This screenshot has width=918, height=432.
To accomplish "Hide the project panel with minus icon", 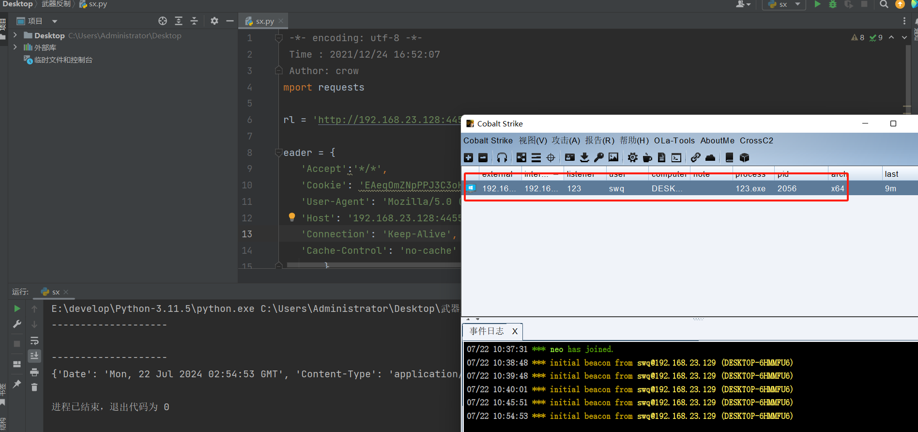I will 230,21.
